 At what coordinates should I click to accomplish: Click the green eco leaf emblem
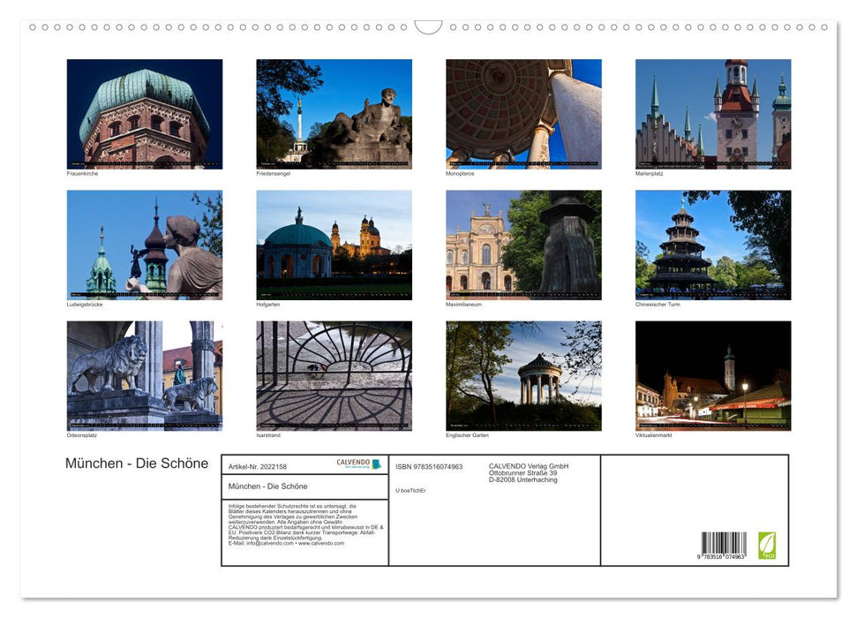767,546
